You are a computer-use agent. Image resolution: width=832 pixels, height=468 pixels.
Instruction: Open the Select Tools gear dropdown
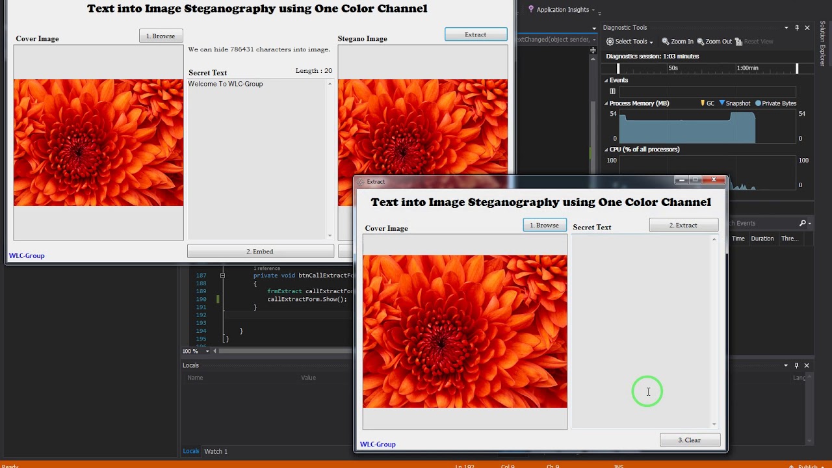click(629, 42)
